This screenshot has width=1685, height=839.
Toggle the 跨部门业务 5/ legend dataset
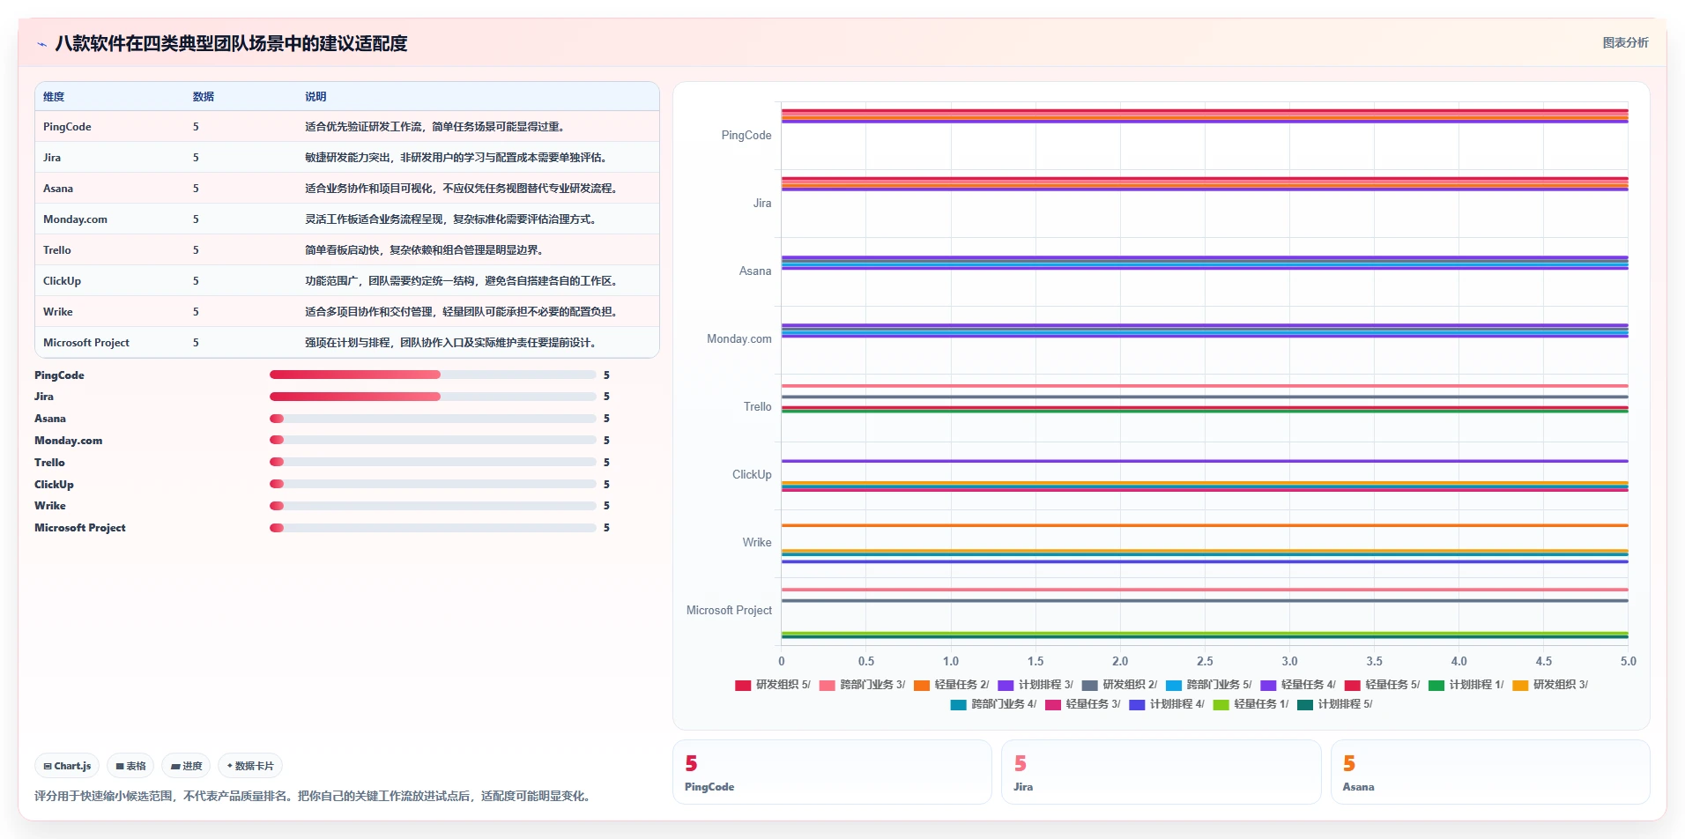(1208, 685)
